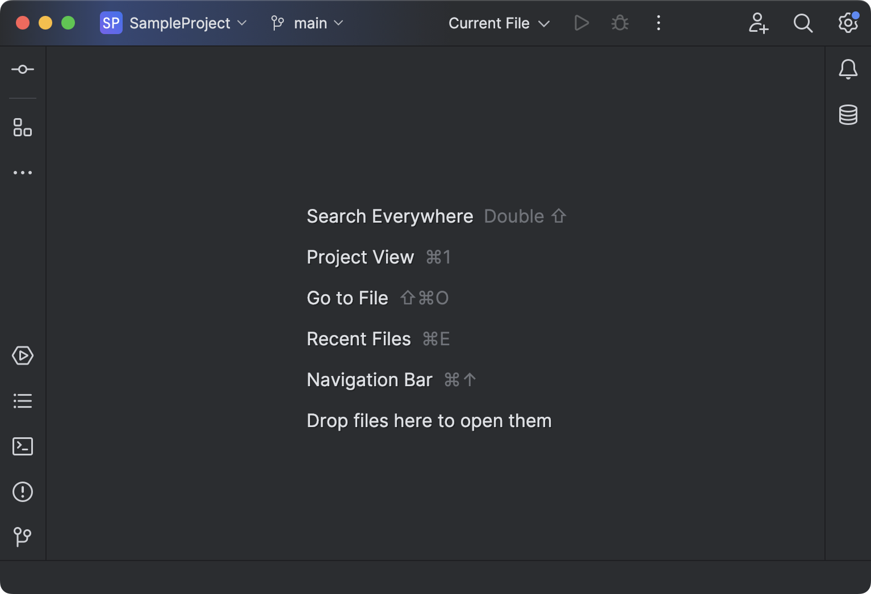Click the Search Everywhere magnifier
Screen dimensions: 871x594
(x=803, y=23)
